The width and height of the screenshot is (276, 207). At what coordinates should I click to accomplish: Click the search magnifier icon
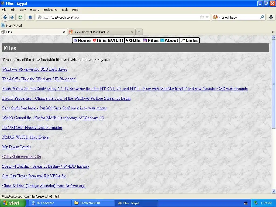coord(262,17)
